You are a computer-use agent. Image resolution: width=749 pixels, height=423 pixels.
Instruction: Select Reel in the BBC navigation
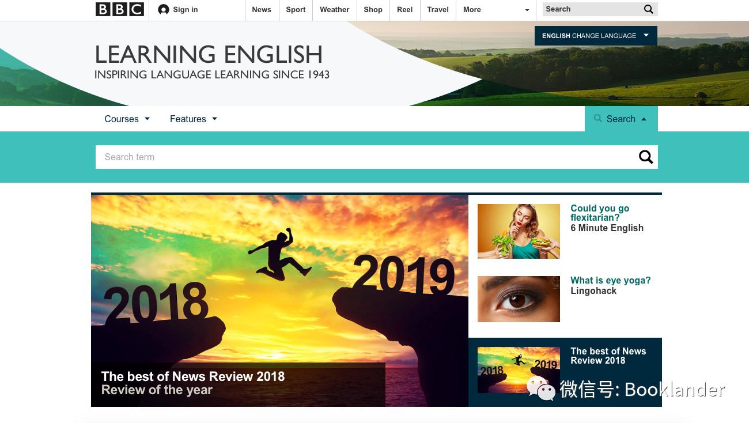[x=405, y=10]
